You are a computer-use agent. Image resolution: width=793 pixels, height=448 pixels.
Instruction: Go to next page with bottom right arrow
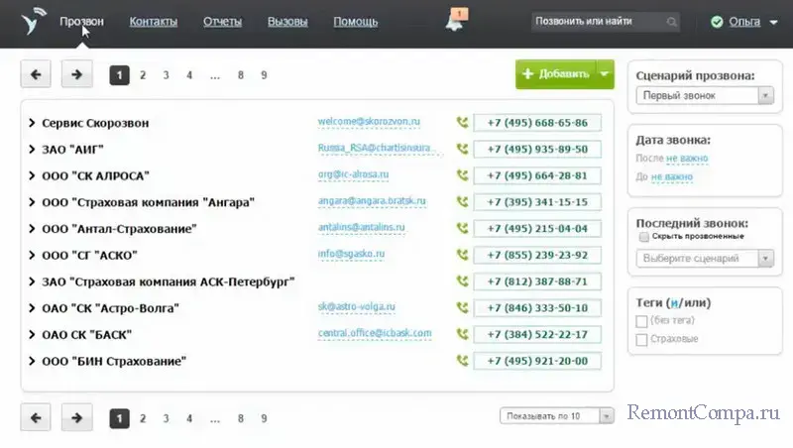[x=77, y=418]
